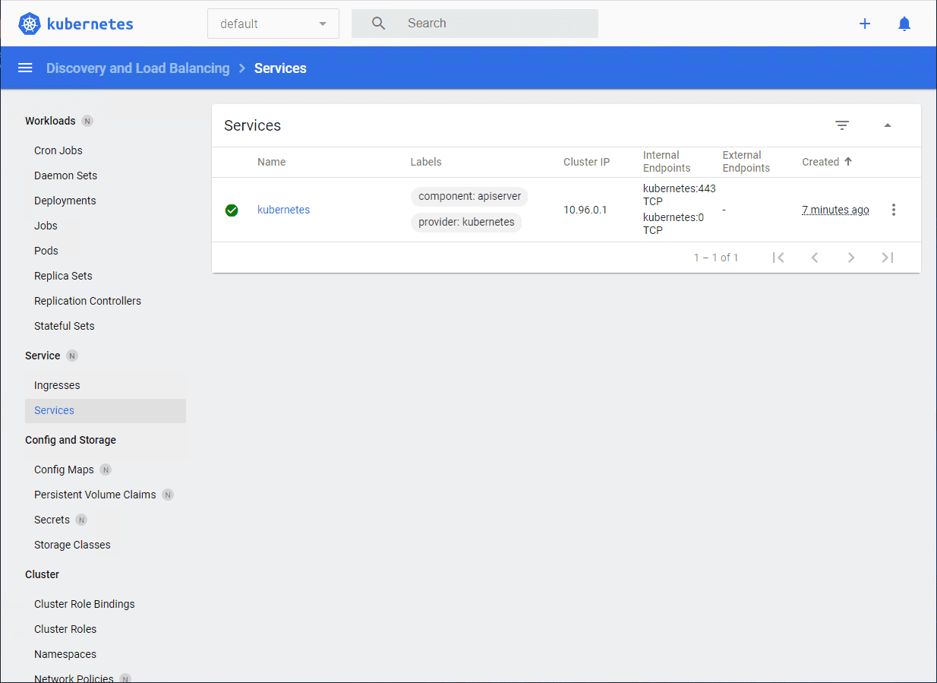Image resolution: width=937 pixels, height=683 pixels.
Task: Open Ingresses in sidebar
Action: pyautogui.click(x=57, y=385)
